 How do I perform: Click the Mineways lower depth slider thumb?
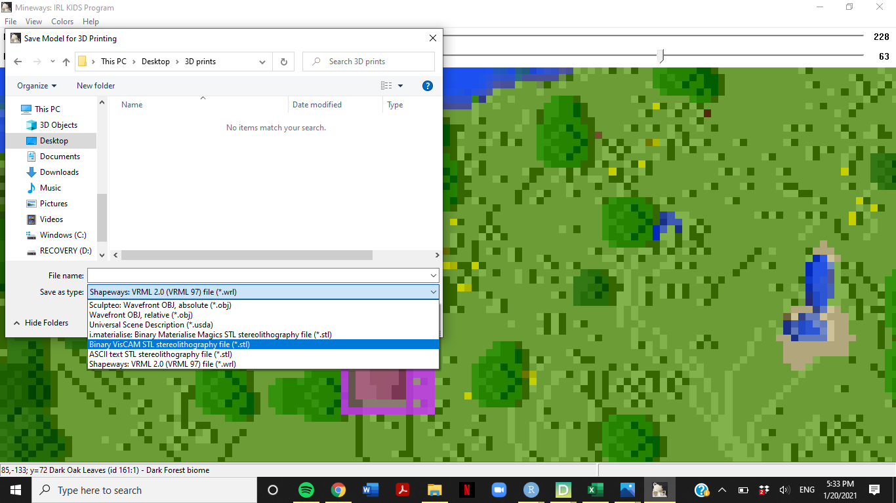[x=661, y=56]
